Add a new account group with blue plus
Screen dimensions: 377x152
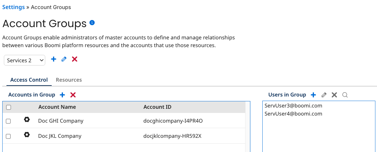54,59
